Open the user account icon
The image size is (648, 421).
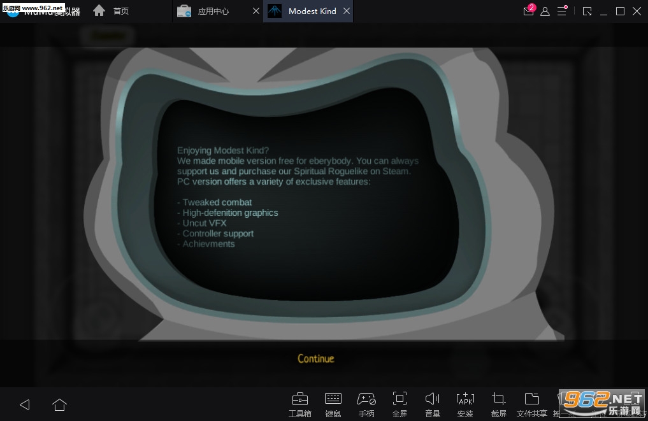coord(545,11)
